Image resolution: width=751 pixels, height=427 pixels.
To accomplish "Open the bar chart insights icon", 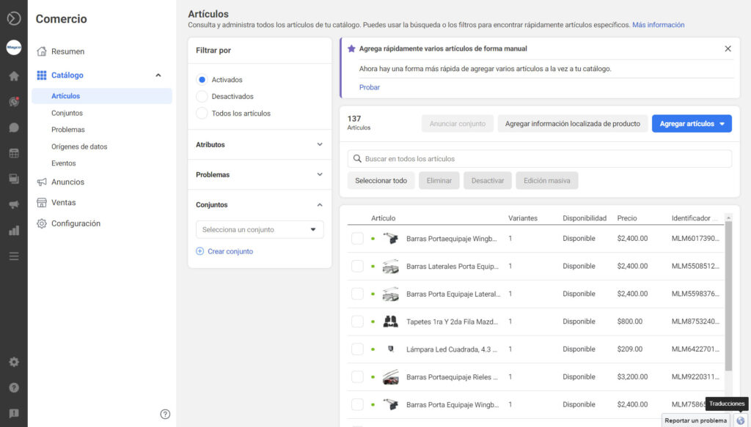I will [x=13, y=230].
